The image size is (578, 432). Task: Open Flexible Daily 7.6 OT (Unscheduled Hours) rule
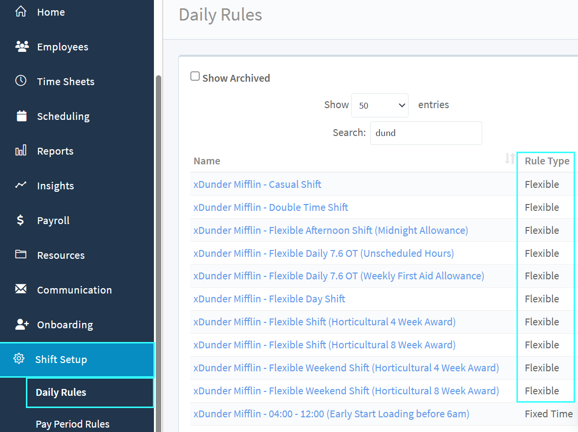323,253
